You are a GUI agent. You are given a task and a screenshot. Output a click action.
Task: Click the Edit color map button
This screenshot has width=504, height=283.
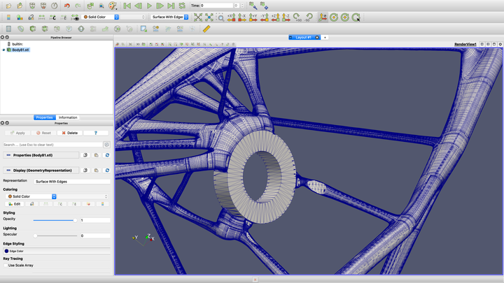(15, 204)
